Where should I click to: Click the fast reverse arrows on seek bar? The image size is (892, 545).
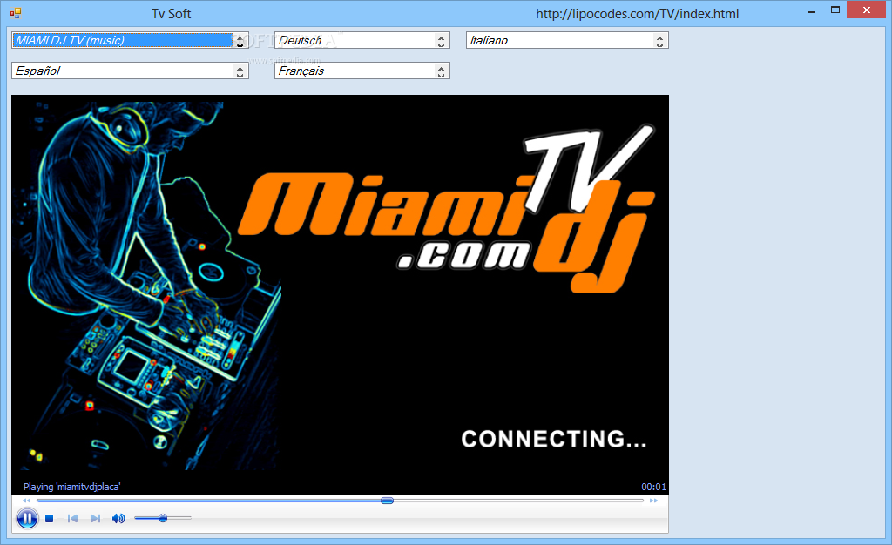tap(27, 501)
